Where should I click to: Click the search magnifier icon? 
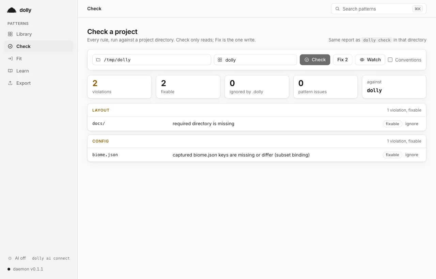(x=338, y=9)
